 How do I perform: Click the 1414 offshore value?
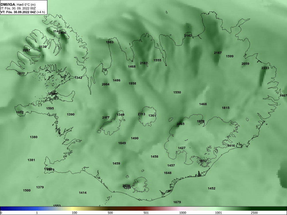tap(83, 193)
